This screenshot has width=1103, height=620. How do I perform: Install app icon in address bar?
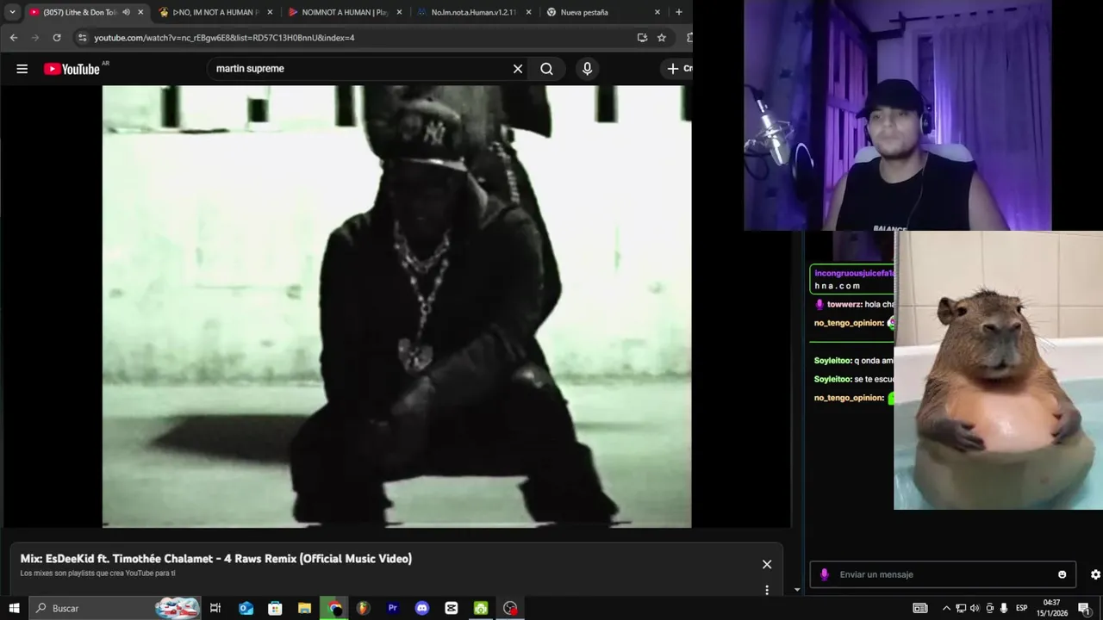[x=642, y=38]
